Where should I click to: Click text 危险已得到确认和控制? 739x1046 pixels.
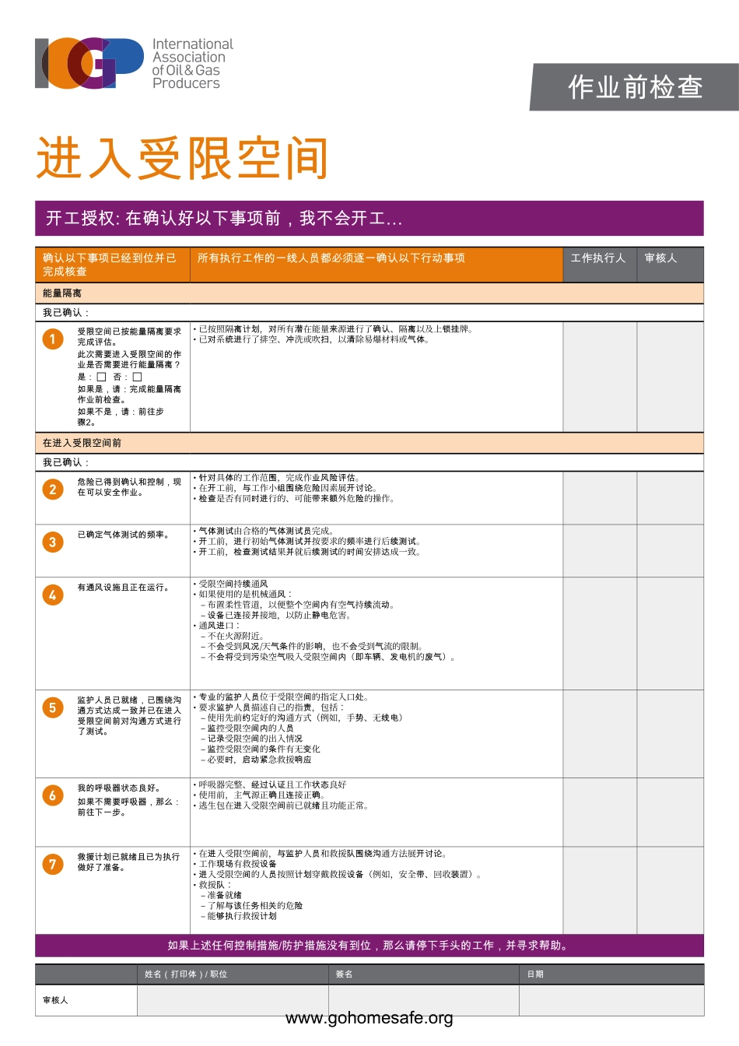point(122,482)
